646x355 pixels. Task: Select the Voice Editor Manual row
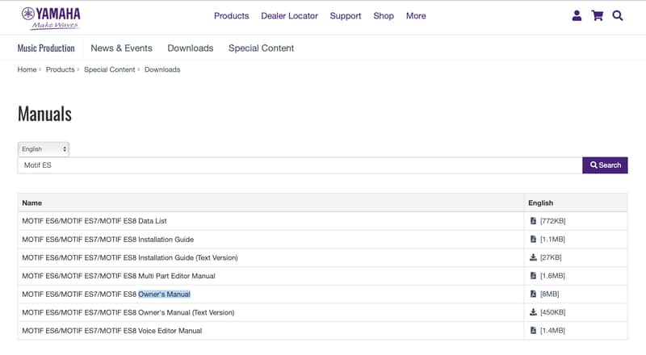pos(322,330)
